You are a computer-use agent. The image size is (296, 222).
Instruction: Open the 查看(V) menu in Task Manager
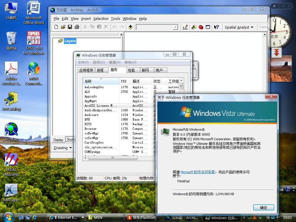[114, 62]
